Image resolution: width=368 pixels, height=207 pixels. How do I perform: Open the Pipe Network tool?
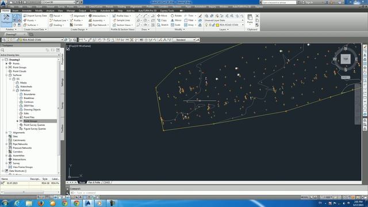tap(98, 25)
